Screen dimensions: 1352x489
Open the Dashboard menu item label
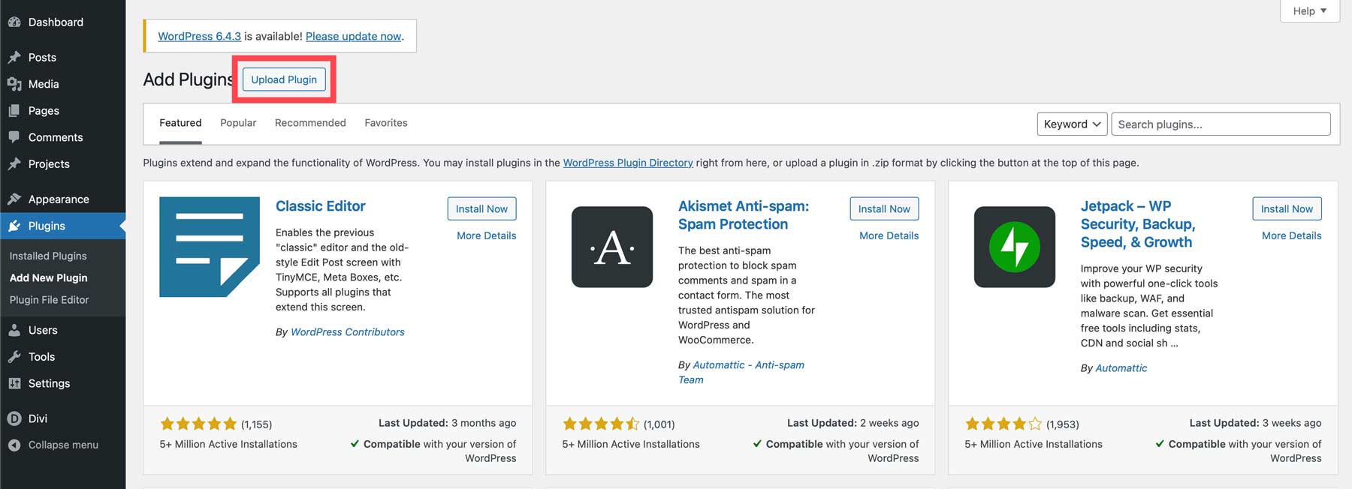[56, 22]
